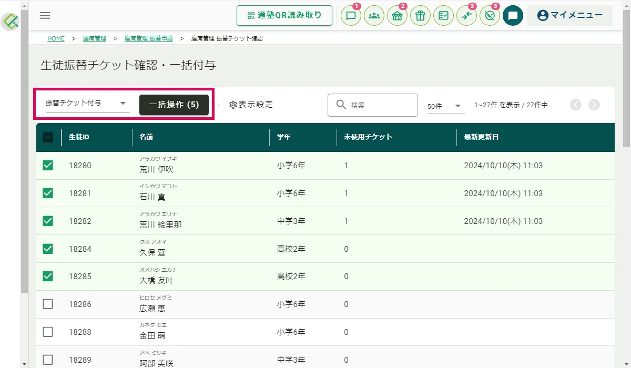Open the crossed-out circle icon with badge 3

(490, 15)
